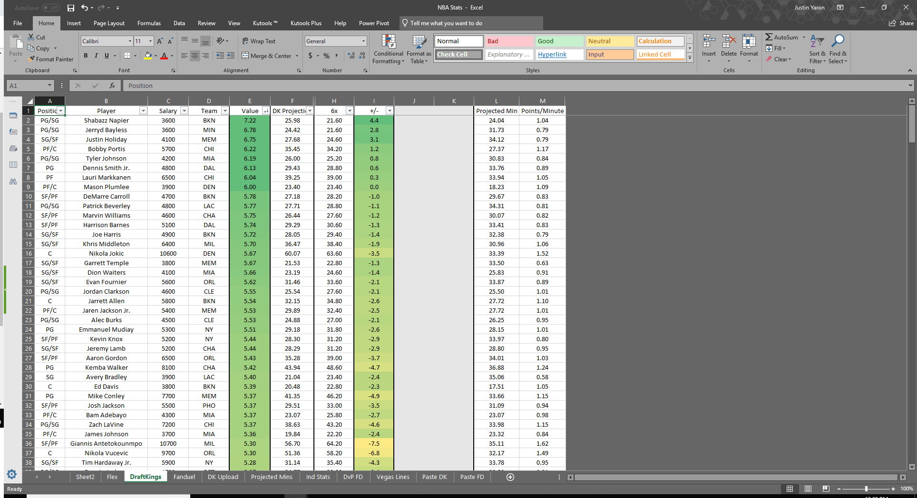Click the Delete cells icon
917x498 pixels.
729,42
